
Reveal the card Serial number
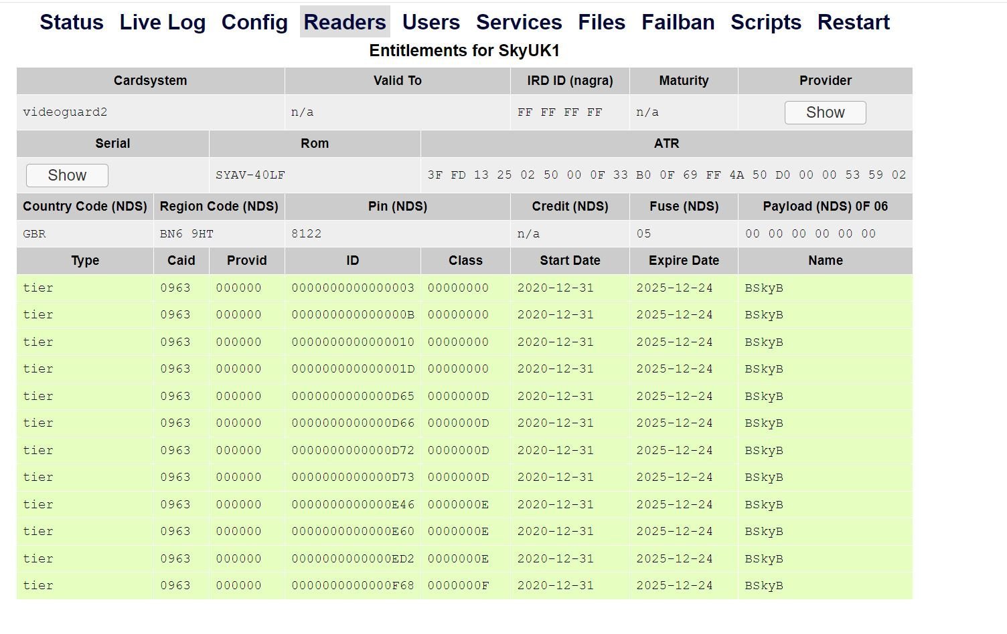[x=67, y=175]
